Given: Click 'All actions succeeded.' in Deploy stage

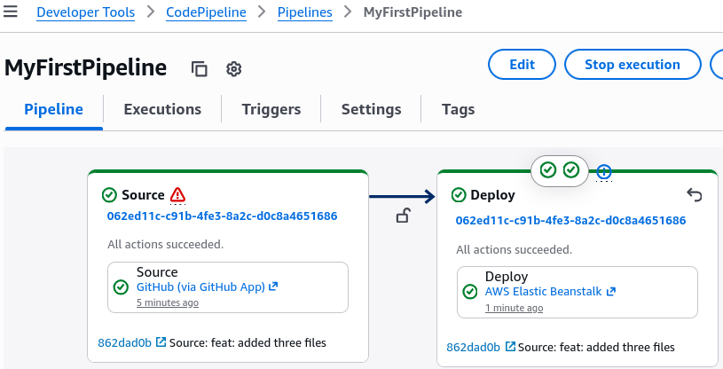Looking at the screenshot, I should click(x=515, y=249).
